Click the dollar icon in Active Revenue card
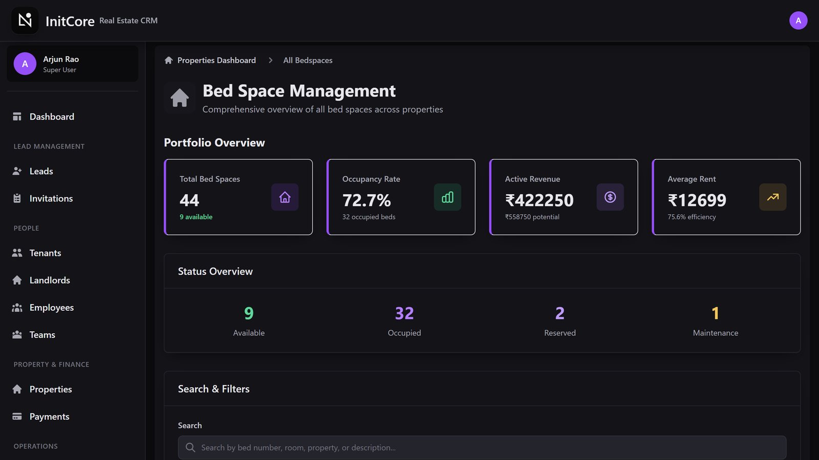Image resolution: width=819 pixels, height=460 pixels. pyautogui.click(x=610, y=197)
